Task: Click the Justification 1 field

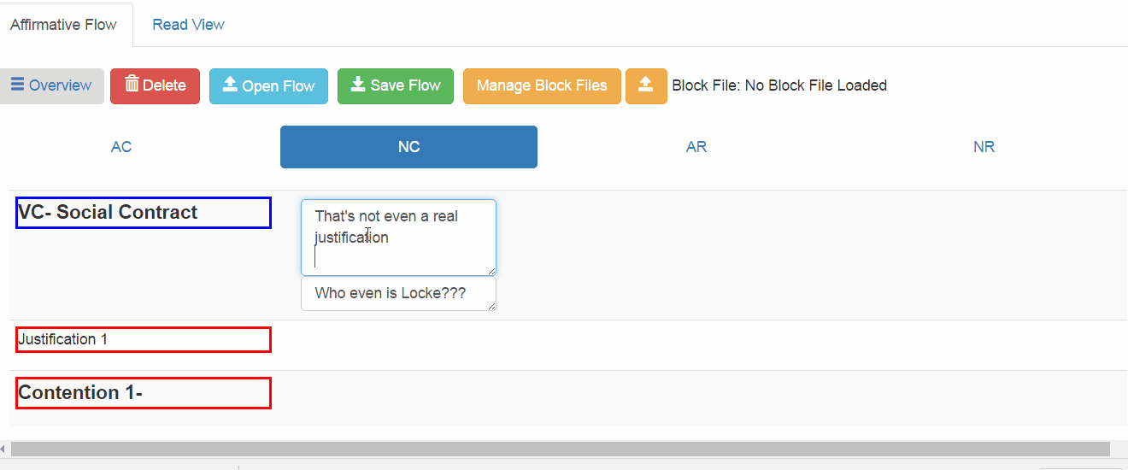Action: pyautogui.click(x=144, y=339)
